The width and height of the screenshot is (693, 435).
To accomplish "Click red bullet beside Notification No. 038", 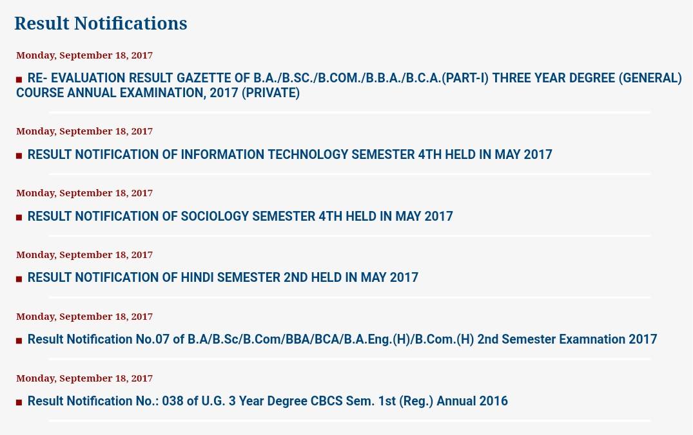I will point(19,402).
